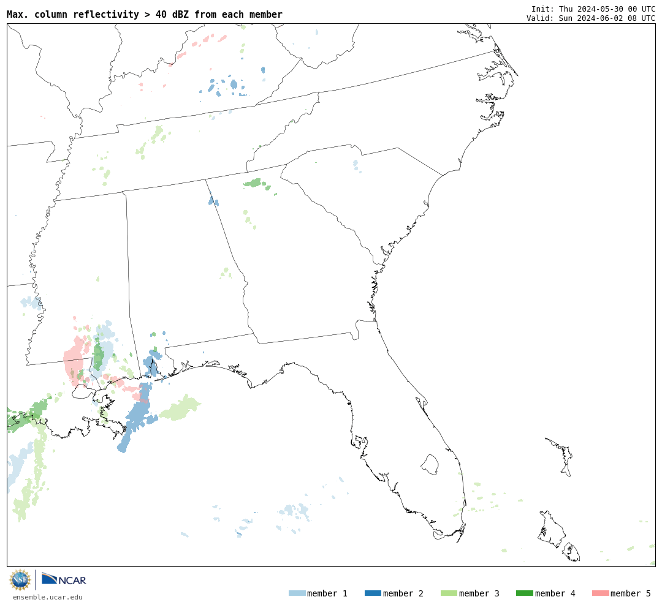Click the 'member 3' legend label
662x605 pixels.
point(479,593)
